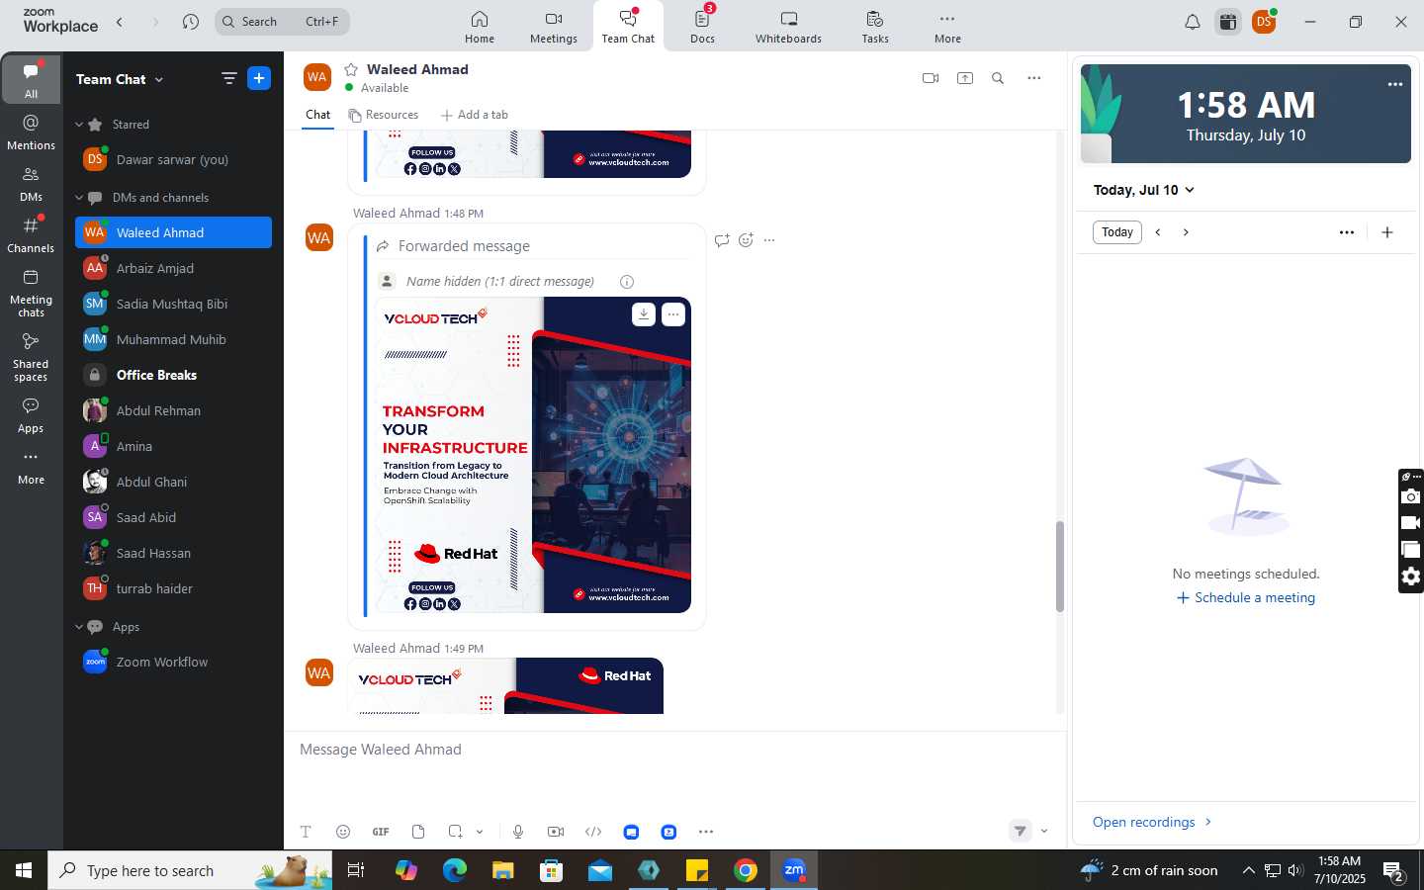The width and height of the screenshot is (1424, 890).
Task: Open Chrome from the Windows taskbar
Action: click(746, 870)
